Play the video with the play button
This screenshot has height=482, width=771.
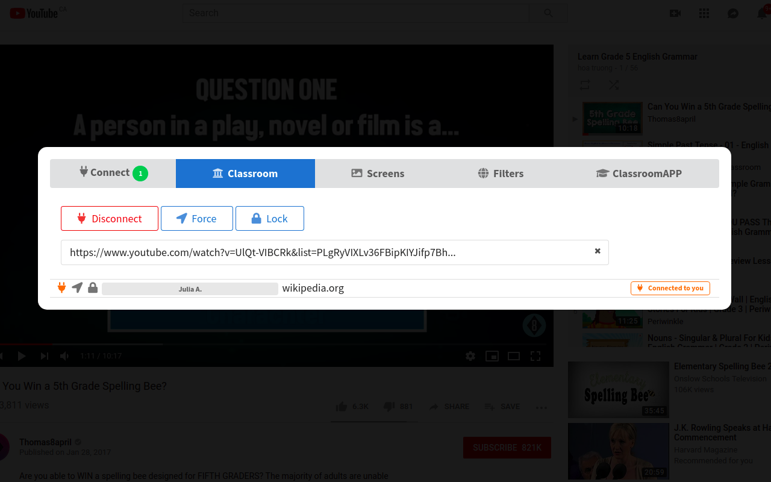point(22,356)
